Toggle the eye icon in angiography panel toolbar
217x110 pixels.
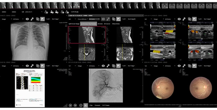pos(103,66)
